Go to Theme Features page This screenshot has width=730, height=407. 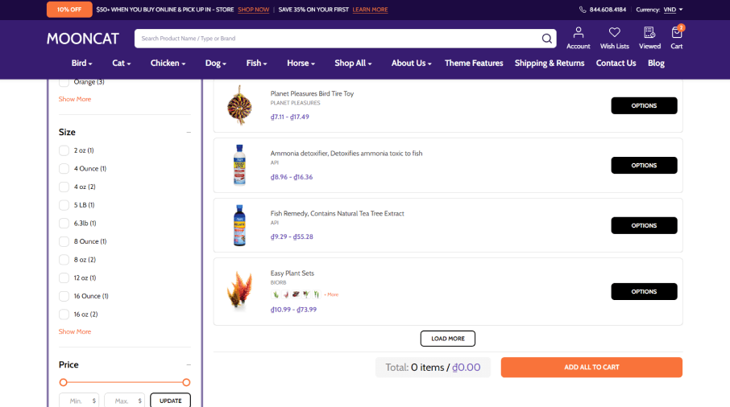point(474,64)
